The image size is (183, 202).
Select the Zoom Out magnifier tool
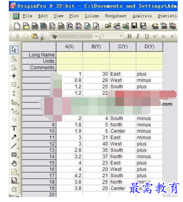tap(14, 67)
